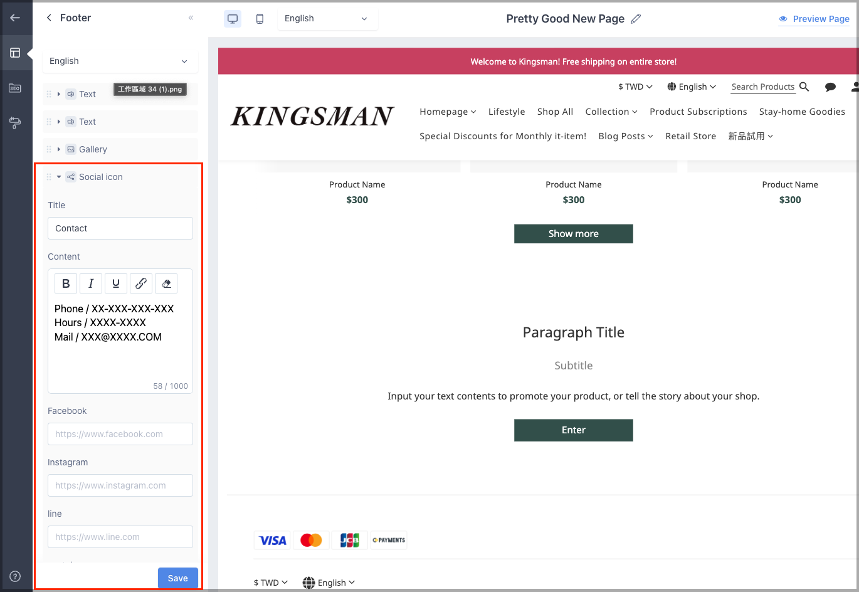This screenshot has height=592, width=859.
Task: Open the chat bubble icon in storefront
Action: click(x=830, y=87)
